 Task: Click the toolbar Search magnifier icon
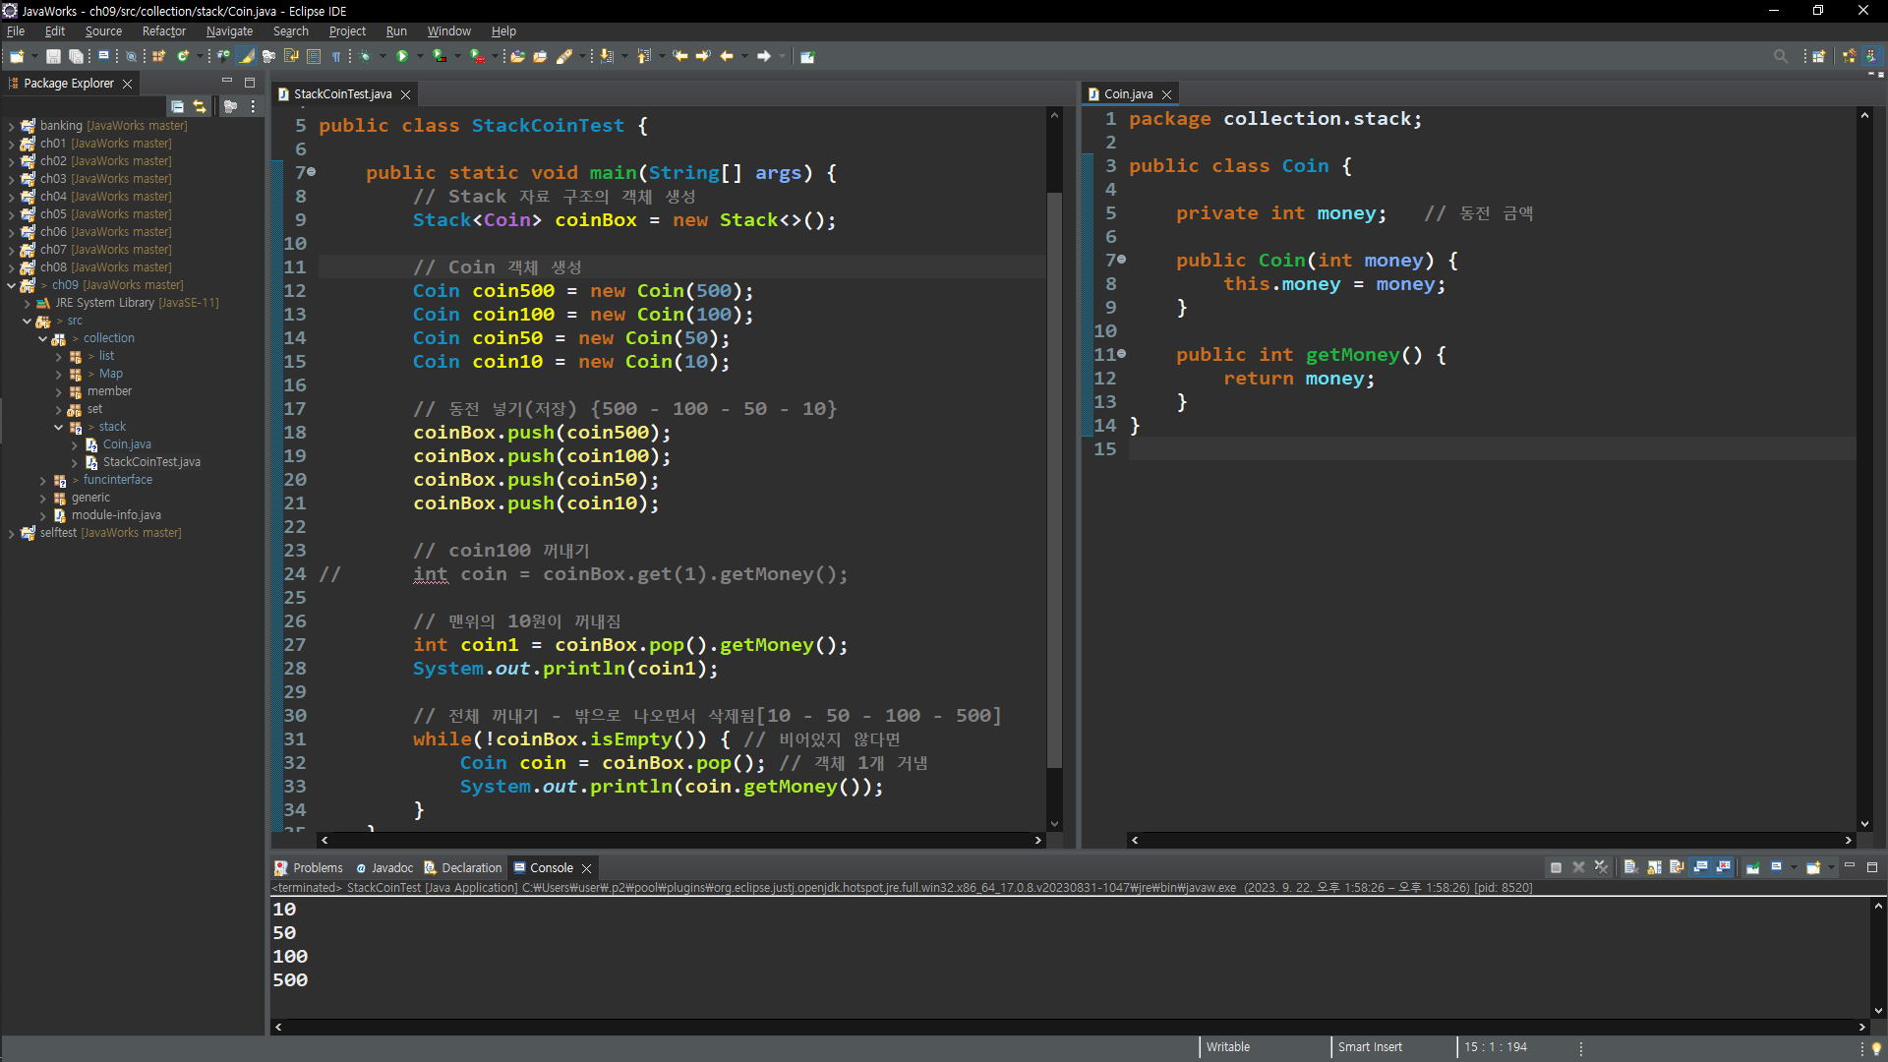coord(1780,56)
